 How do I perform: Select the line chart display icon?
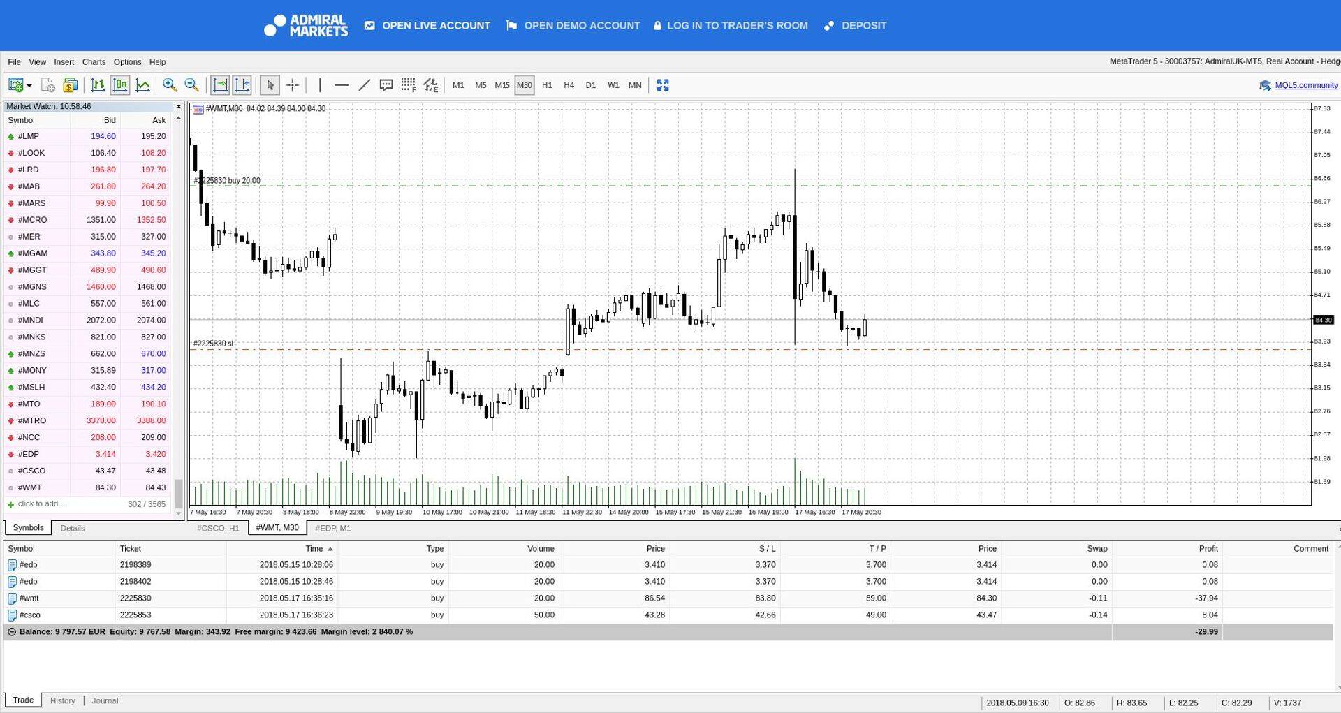142,85
